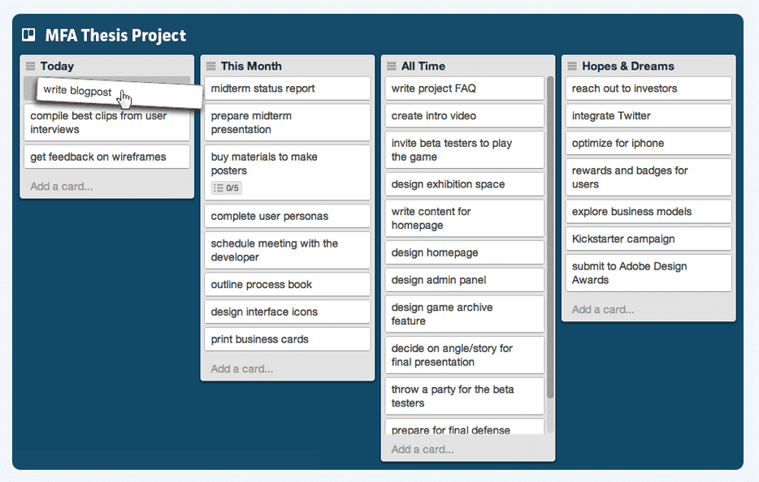Screen dimensions: 759x482
Task: Add a card to Hopes & Dreams list
Action: [x=603, y=309]
